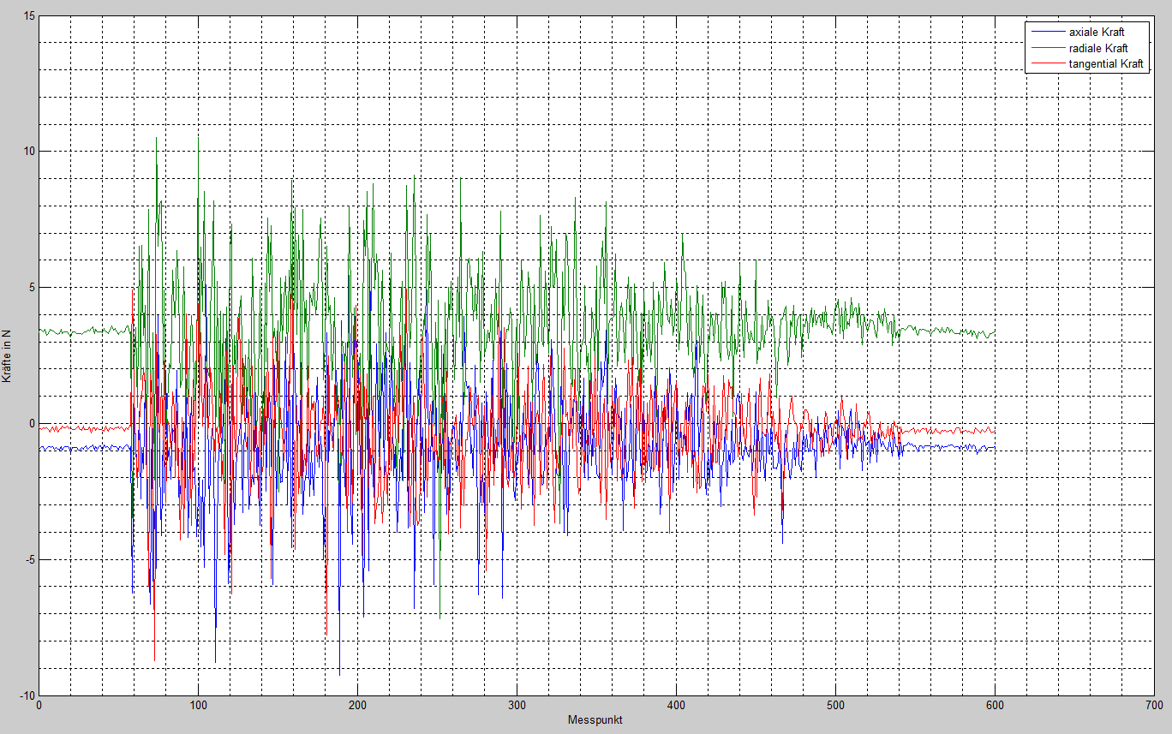Viewport: 1172px width, 734px height.
Task: Select the 'Messpunkt' x-axis label
Action: [x=595, y=720]
